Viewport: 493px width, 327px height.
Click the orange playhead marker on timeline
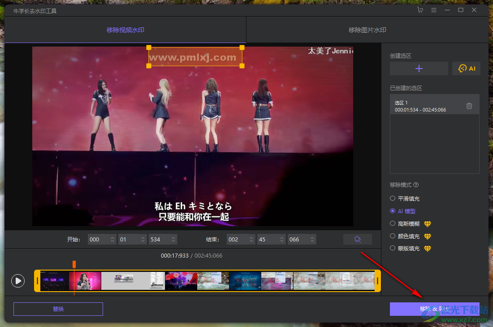tap(74, 264)
